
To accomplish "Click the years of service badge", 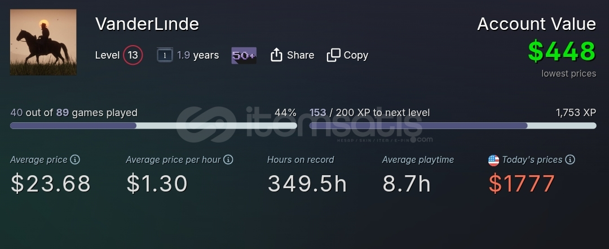I will (x=165, y=55).
